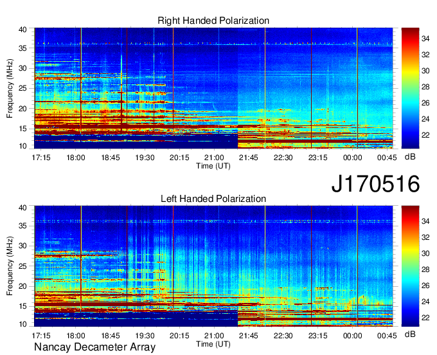Click the 'Right Handed Polarization' plot title
The image size is (437, 355).
[213, 21]
